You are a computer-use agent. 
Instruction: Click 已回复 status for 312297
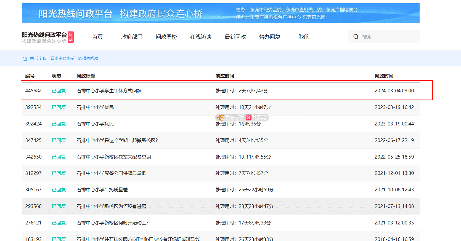point(59,173)
